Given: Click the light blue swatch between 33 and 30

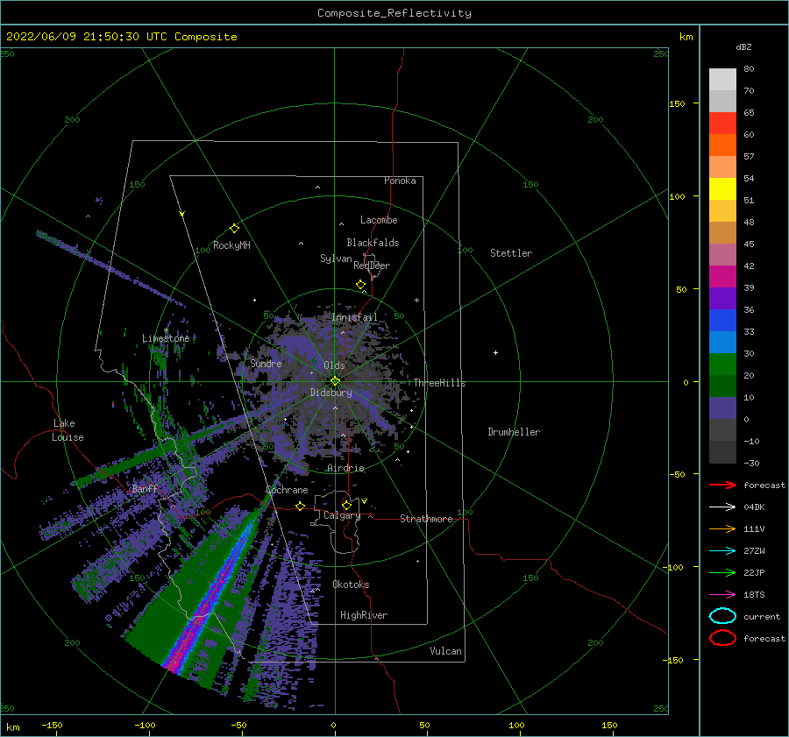Looking at the screenshot, I should pyautogui.click(x=722, y=342).
